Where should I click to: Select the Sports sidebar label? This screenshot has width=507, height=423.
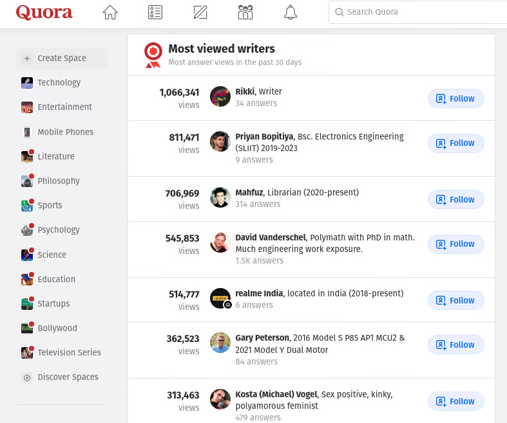50,206
